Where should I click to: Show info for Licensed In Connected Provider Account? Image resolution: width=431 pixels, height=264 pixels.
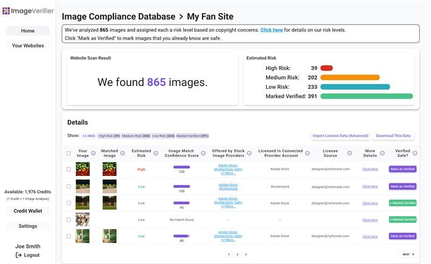307,153
